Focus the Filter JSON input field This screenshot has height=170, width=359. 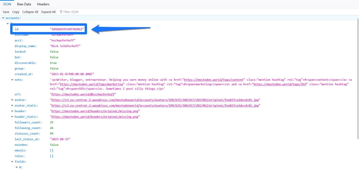(x=72, y=12)
